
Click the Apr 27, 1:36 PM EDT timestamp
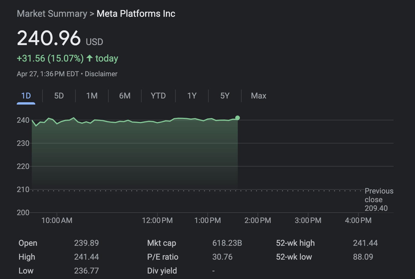[x=48, y=74]
